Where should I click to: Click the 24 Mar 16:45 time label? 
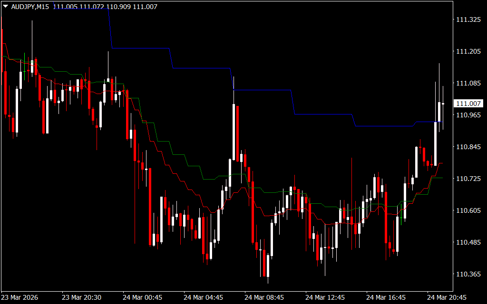[x=386, y=297]
